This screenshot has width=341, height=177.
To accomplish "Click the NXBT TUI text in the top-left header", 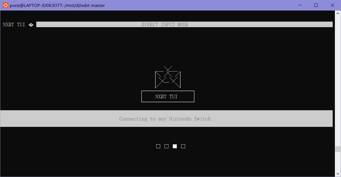I will [14, 25].
